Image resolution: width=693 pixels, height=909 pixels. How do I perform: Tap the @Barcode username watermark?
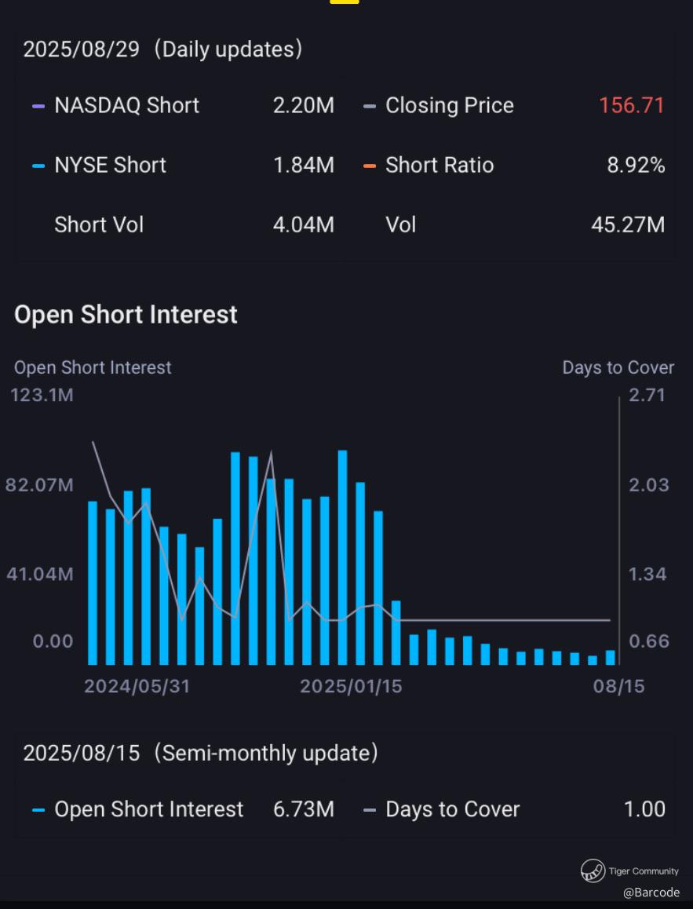click(651, 893)
